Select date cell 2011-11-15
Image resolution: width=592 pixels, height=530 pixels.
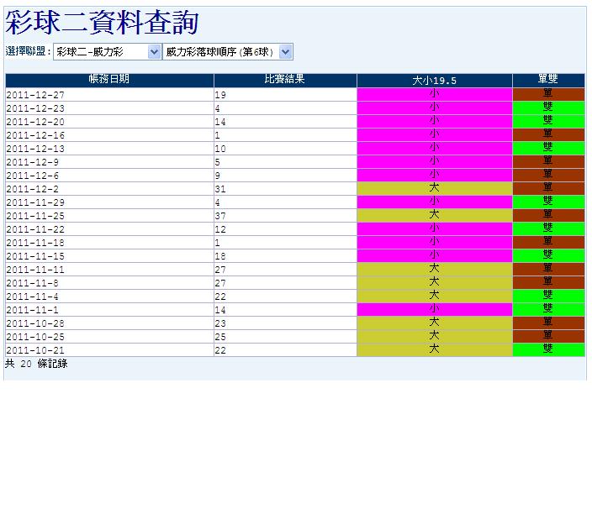(109, 256)
